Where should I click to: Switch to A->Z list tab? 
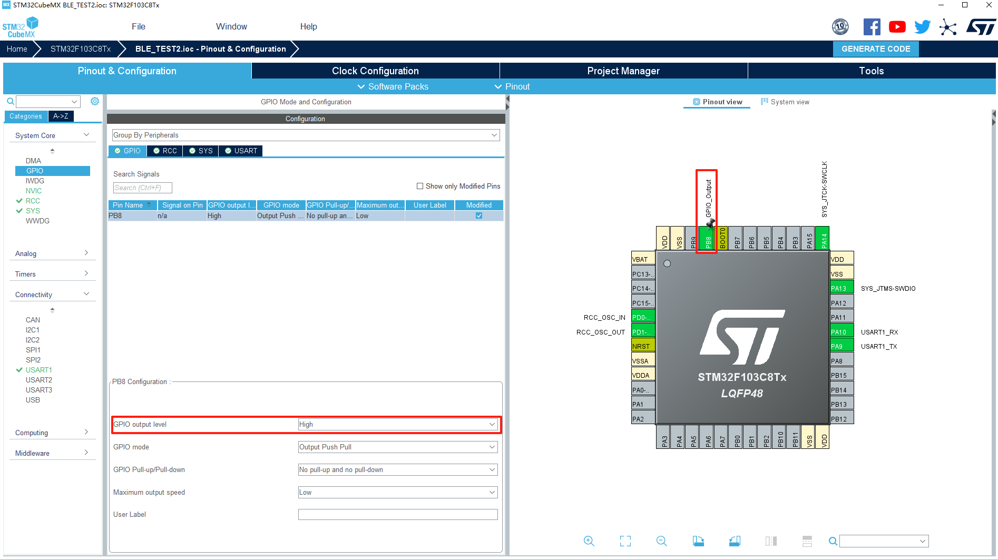(61, 116)
